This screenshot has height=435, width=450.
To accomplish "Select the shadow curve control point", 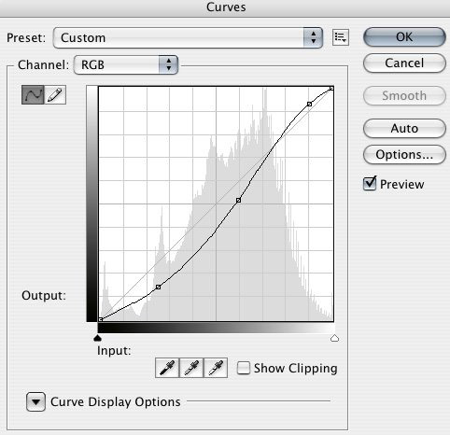I will coord(158,287).
